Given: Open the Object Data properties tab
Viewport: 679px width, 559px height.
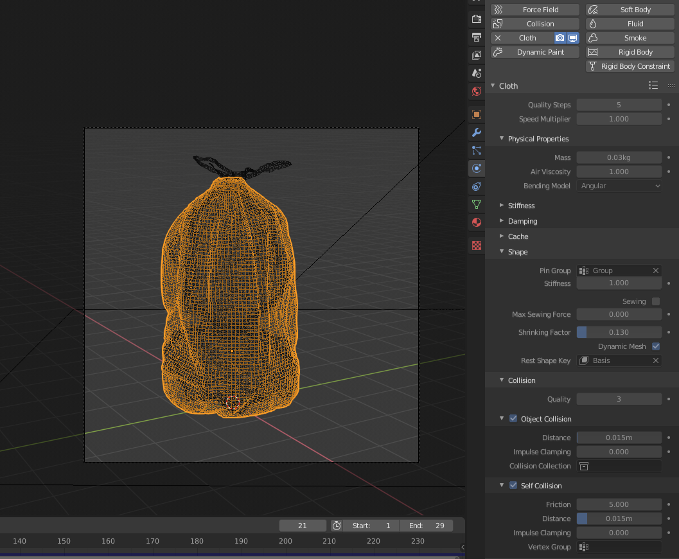Looking at the screenshot, I should coord(476,204).
